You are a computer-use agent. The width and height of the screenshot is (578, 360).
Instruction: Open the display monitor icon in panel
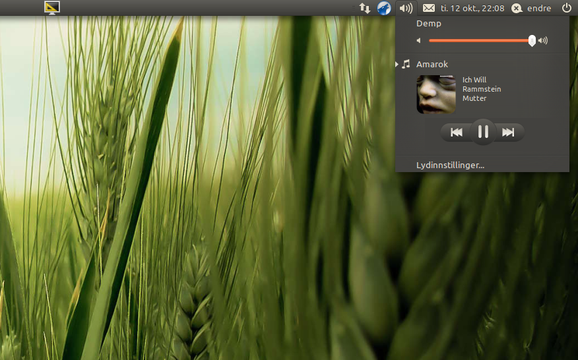click(x=52, y=8)
